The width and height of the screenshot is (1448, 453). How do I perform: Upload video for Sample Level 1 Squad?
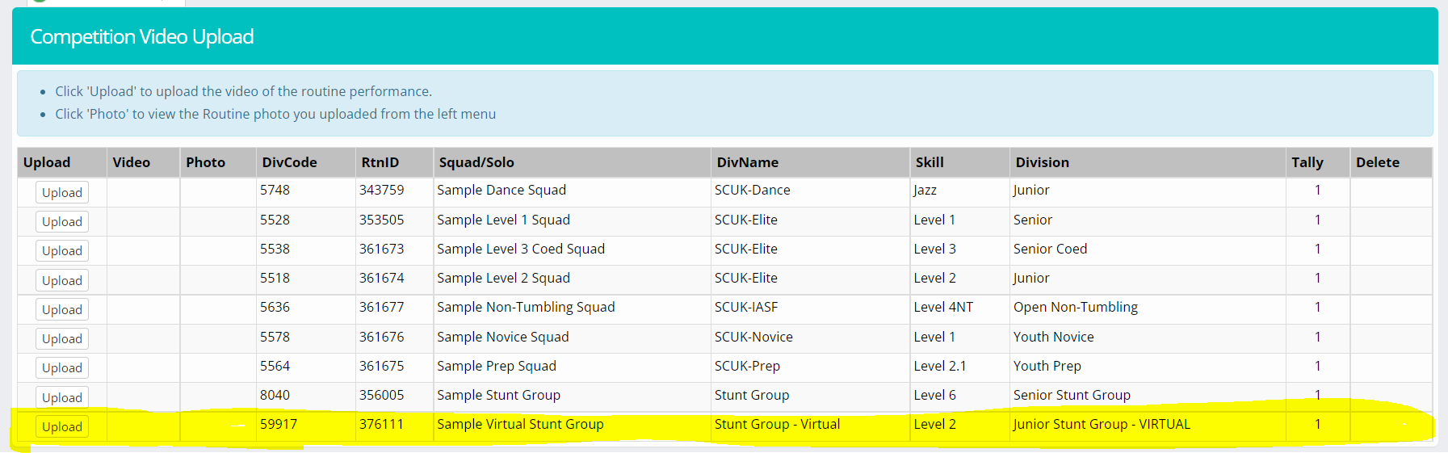[62, 221]
